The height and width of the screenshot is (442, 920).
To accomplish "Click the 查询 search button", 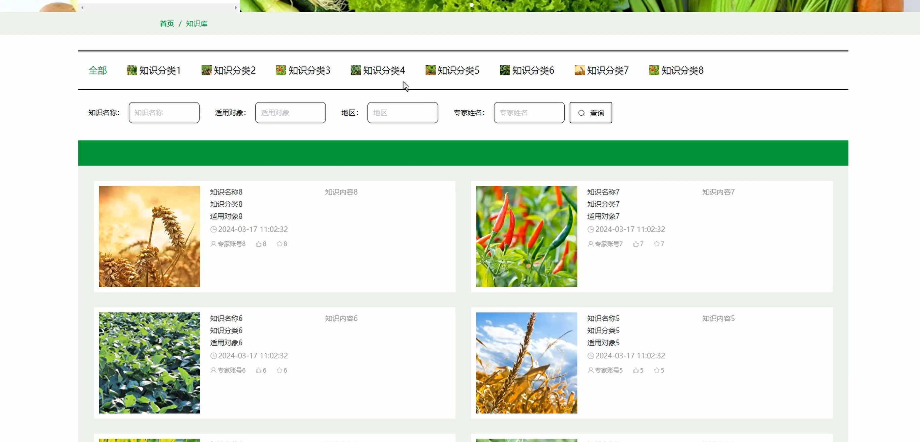I will pos(591,113).
